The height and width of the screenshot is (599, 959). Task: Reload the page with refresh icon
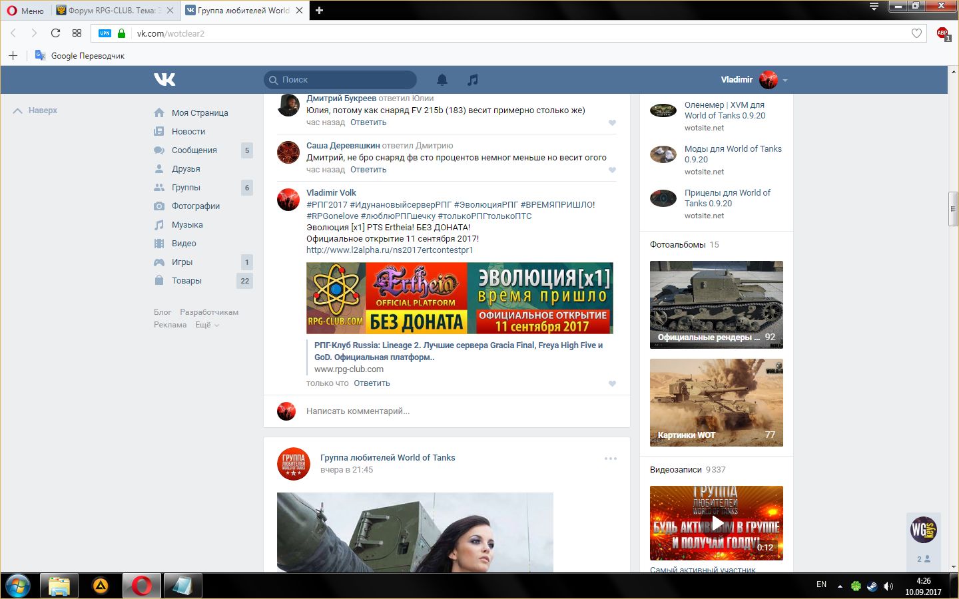[55, 33]
